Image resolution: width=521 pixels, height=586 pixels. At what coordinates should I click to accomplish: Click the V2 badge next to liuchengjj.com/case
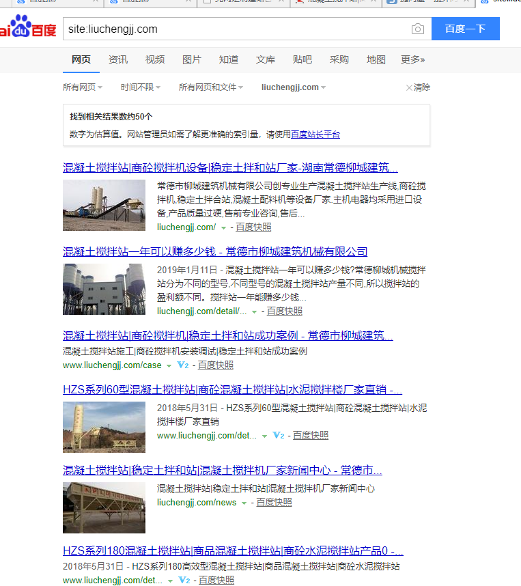coord(183,365)
